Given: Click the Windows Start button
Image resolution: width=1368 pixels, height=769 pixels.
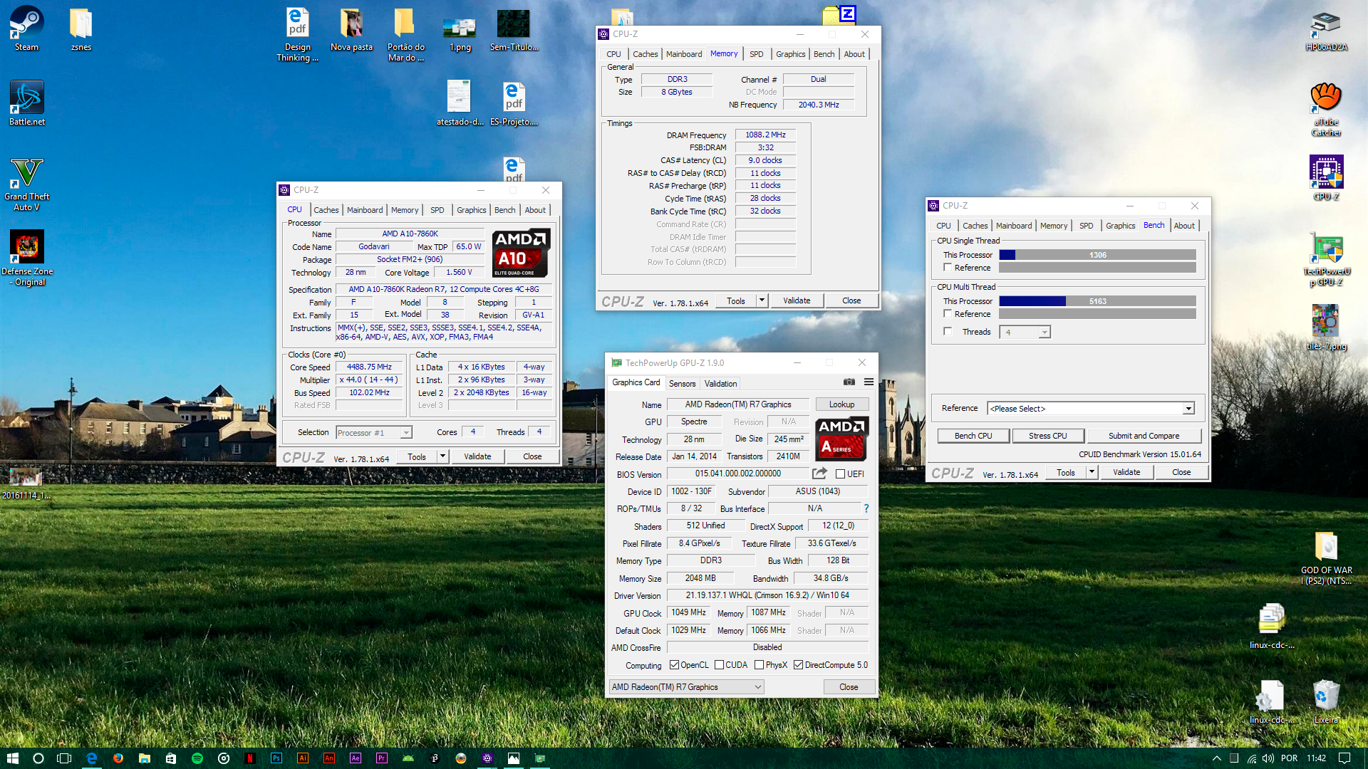Looking at the screenshot, I should 12,758.
